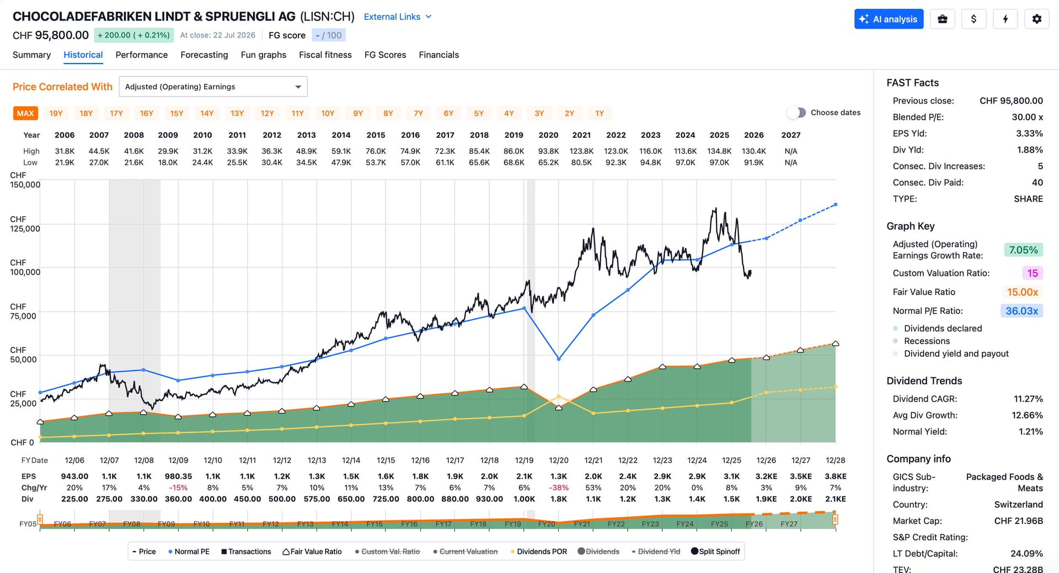Click the LT Debt/Capital value 24.09%
1059x573 pixels.
1027,554
